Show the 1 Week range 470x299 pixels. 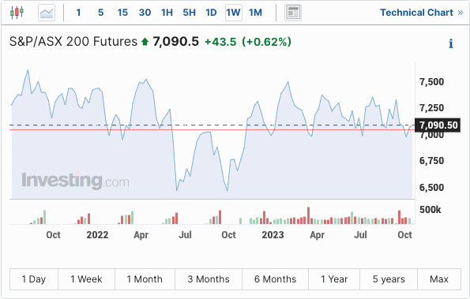tap(86, 279)
